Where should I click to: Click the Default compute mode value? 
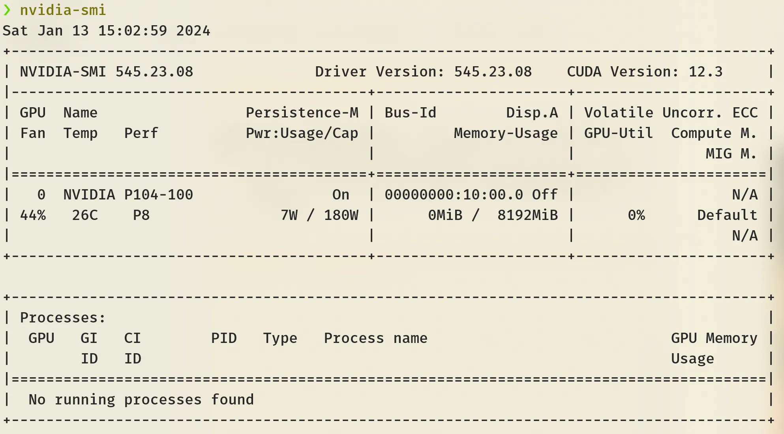pos(727,215)
